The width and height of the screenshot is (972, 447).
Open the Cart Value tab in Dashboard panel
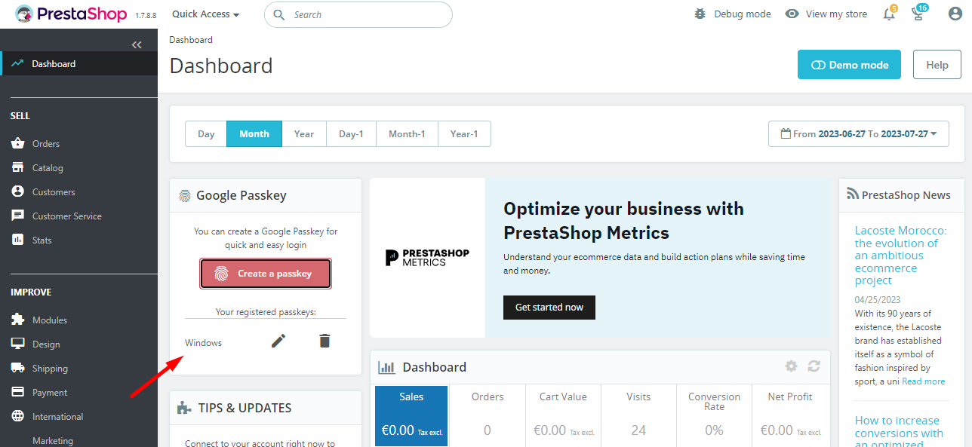[563, 416]
